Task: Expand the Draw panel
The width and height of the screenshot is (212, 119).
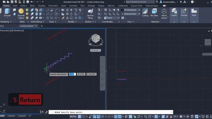Action: pyautogui.click(x=53, y=22)
